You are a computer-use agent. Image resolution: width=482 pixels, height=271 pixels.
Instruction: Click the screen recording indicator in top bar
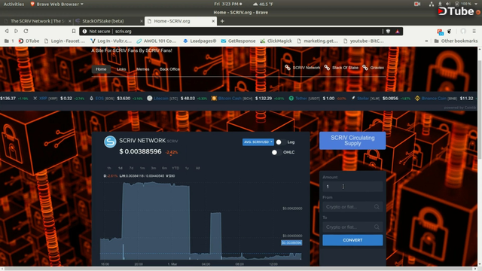click(417, 4)
